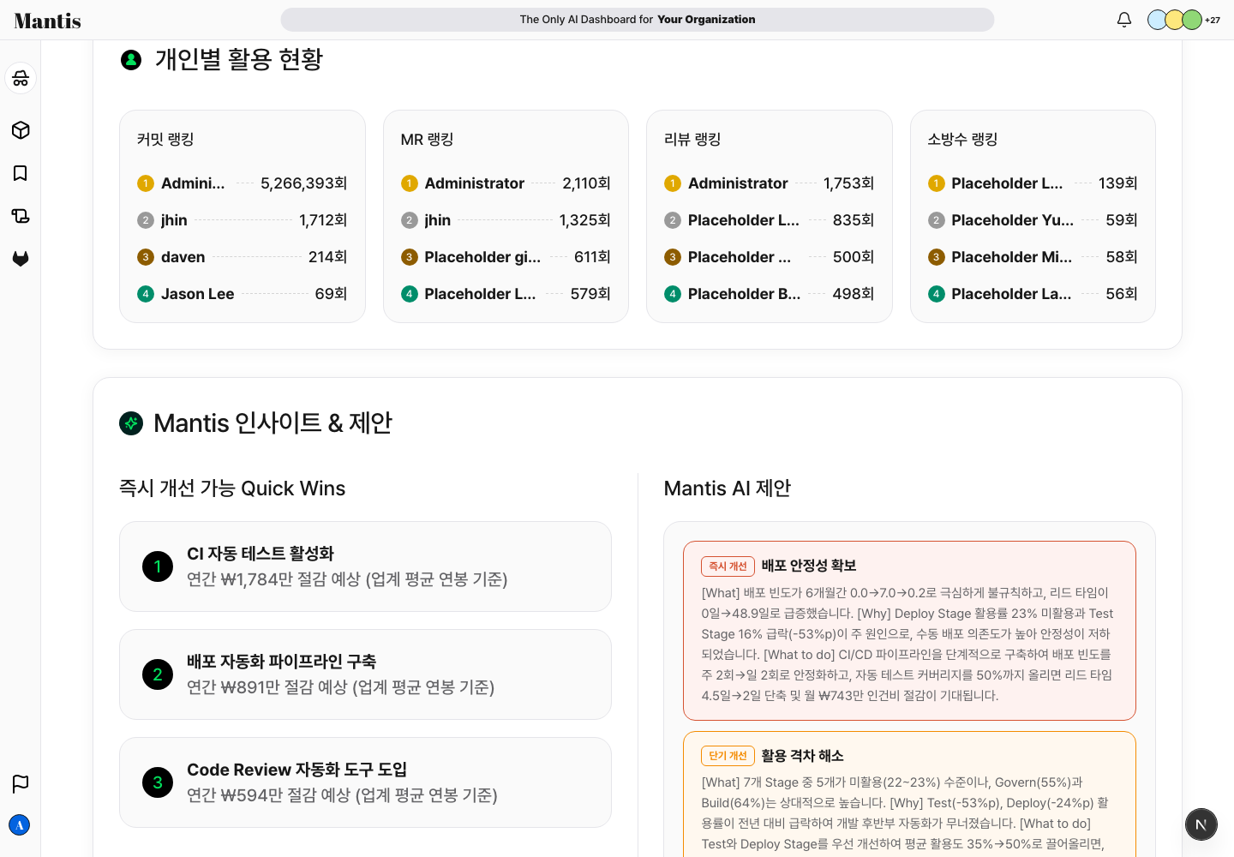1234x857 pixels.
Task: Select Administrator with 1,753회 reviews
Action: pos(770,183)
